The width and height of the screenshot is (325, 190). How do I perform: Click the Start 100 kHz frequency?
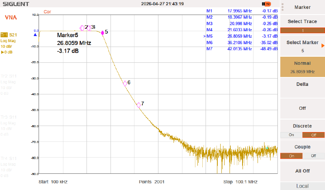(x=53, y=182)
